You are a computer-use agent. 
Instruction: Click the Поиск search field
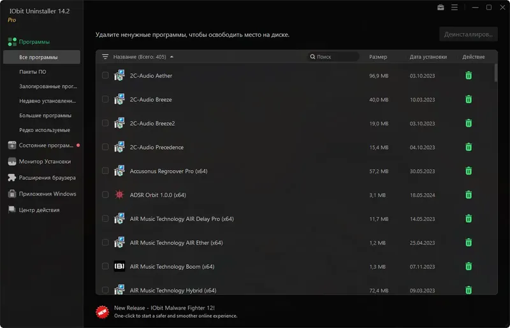click(333, 57)
